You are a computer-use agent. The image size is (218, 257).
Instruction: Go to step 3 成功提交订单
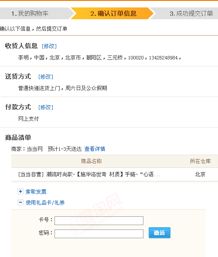point(187,13)
